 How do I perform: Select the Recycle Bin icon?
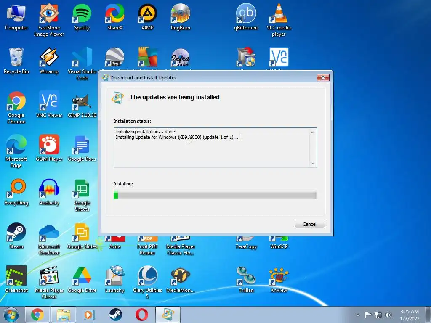coord(16,61)
